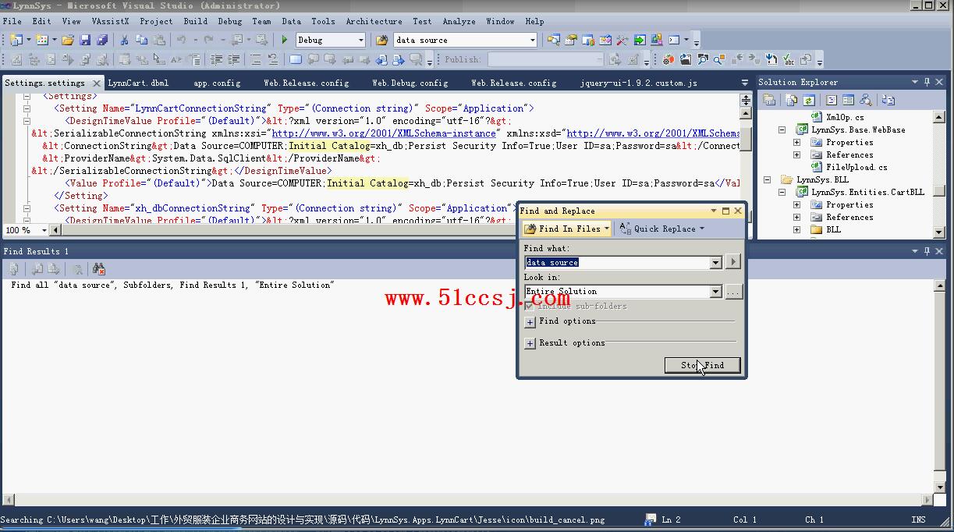Open the Debug configuration dropdown

(x=360, y=40)
